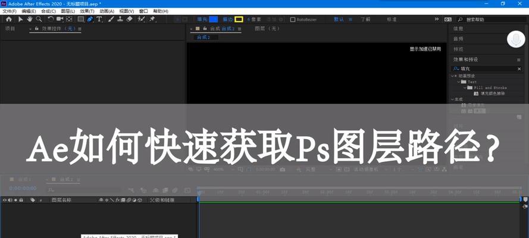Image resolution: width=529 pixels, height=238 pixels.
Task: Open the Composition (C) menu
Action: pyautogui.click(x=48, y=11)
